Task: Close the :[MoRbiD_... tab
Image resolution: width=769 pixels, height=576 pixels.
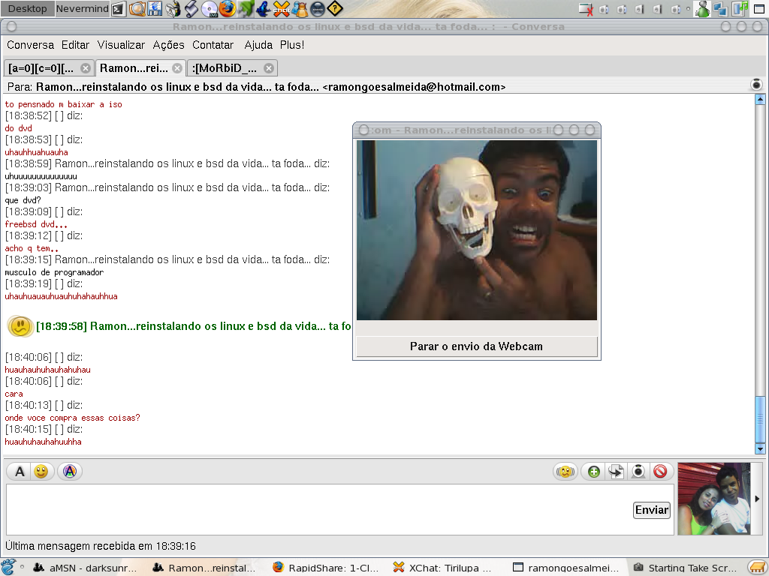Action: (x=269, y=68)
